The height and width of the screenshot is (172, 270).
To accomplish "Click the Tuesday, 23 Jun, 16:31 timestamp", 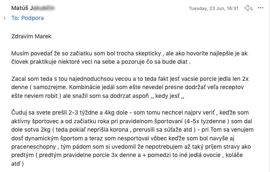I will click(x=213, y=8).
